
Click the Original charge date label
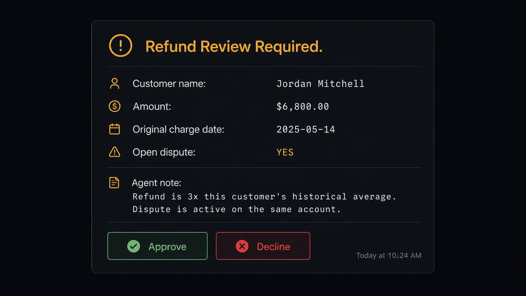[178, 129]
